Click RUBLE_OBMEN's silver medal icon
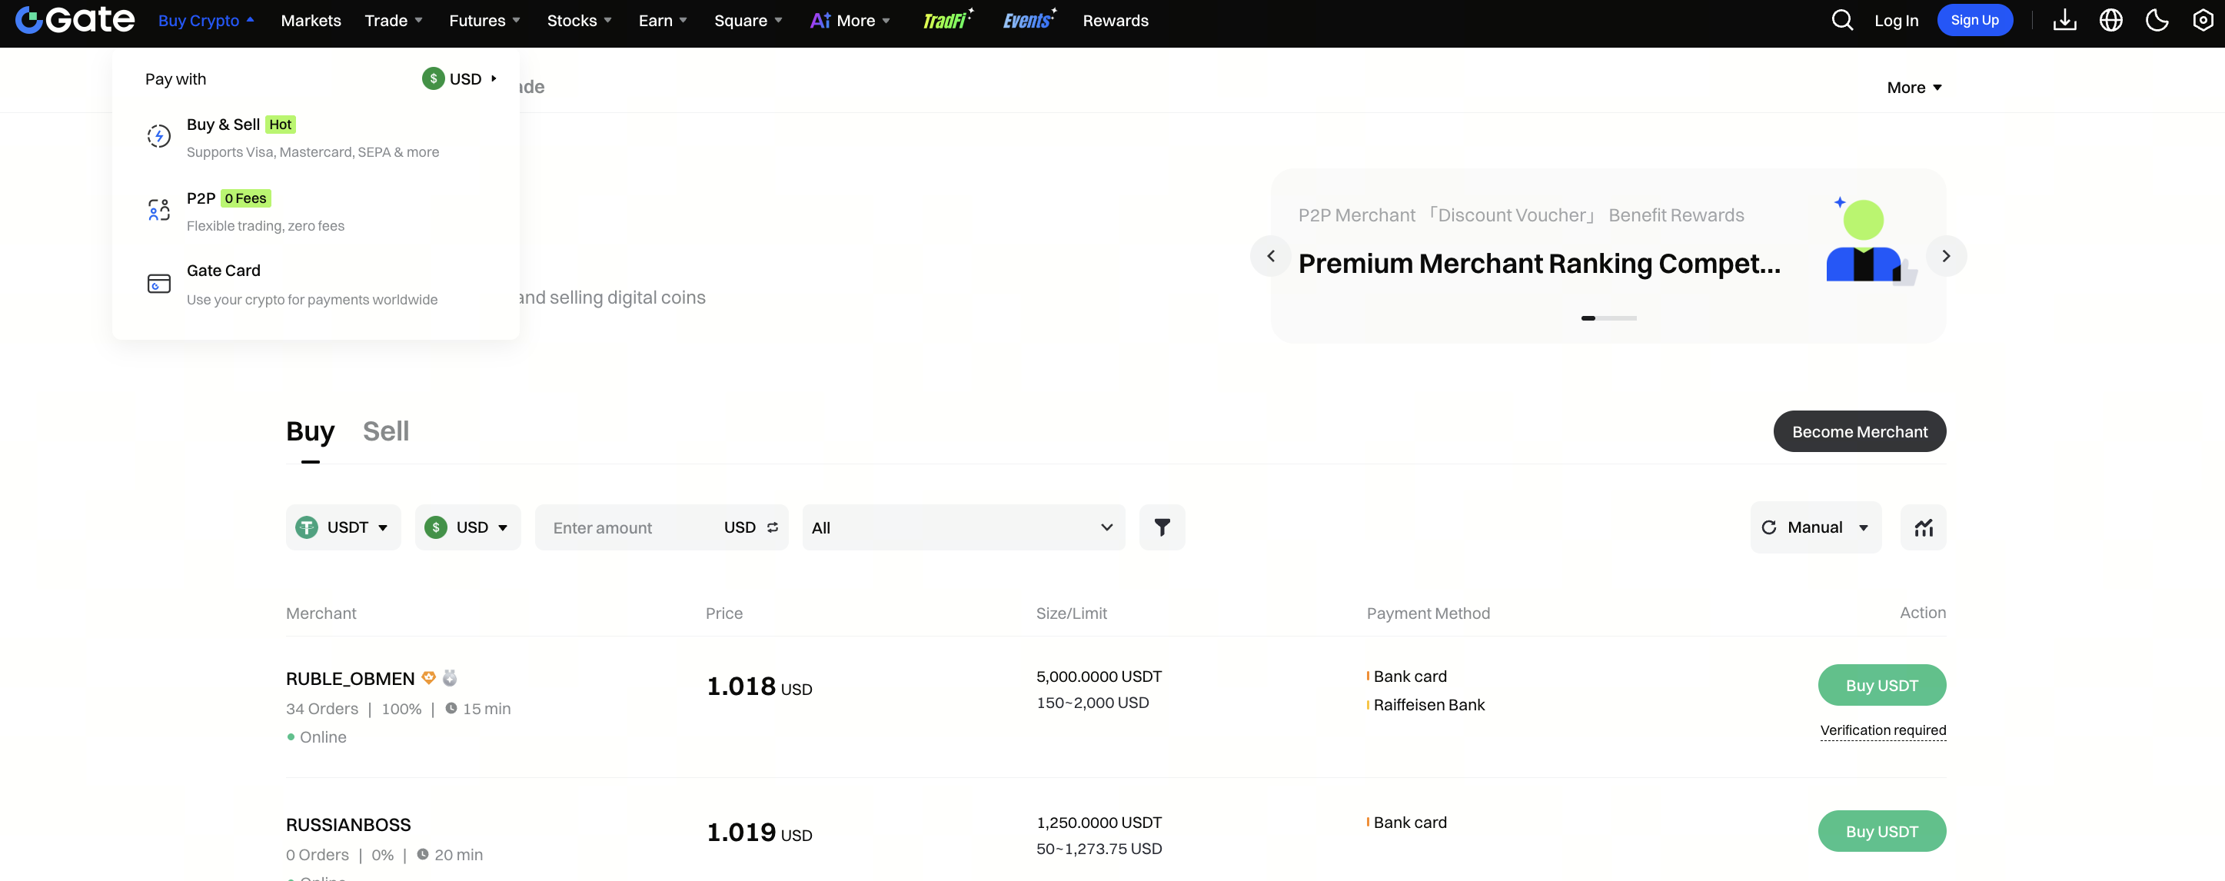Viewport: 2225px width, 881px height. pyautogui.click(x=449, y=678)
